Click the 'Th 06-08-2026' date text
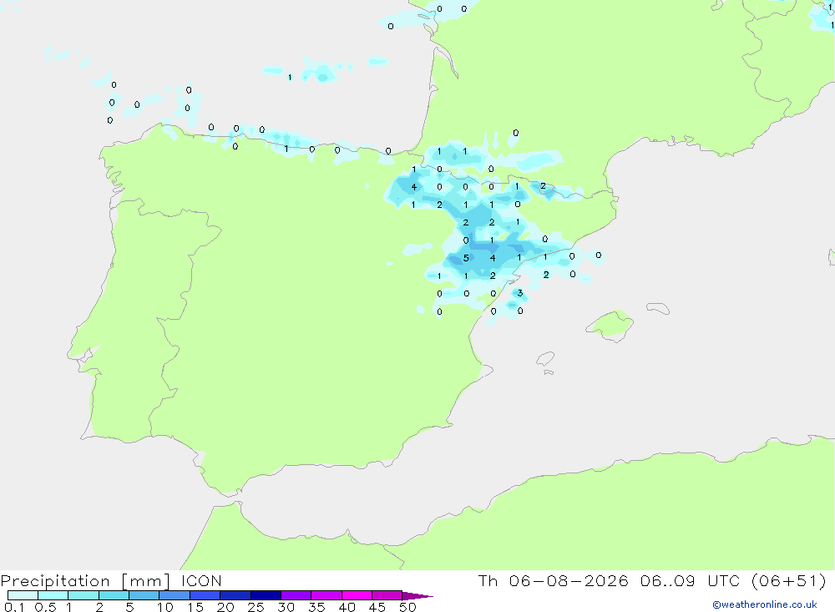835x612 pixels. click(x=554, y=580)
